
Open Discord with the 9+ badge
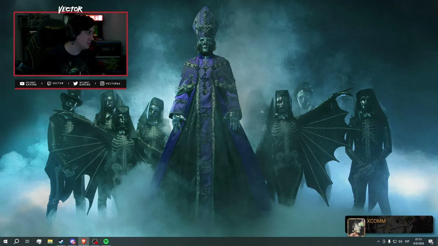pos(73,242)
